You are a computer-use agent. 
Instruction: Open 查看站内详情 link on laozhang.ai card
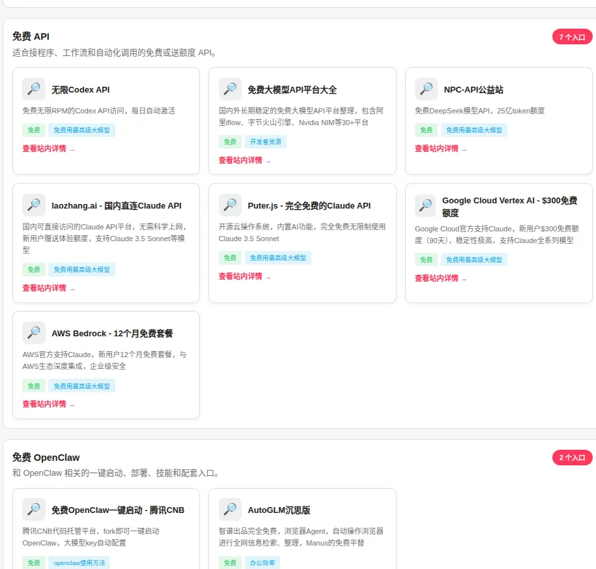pyautogui.click(x=48, y=288)
